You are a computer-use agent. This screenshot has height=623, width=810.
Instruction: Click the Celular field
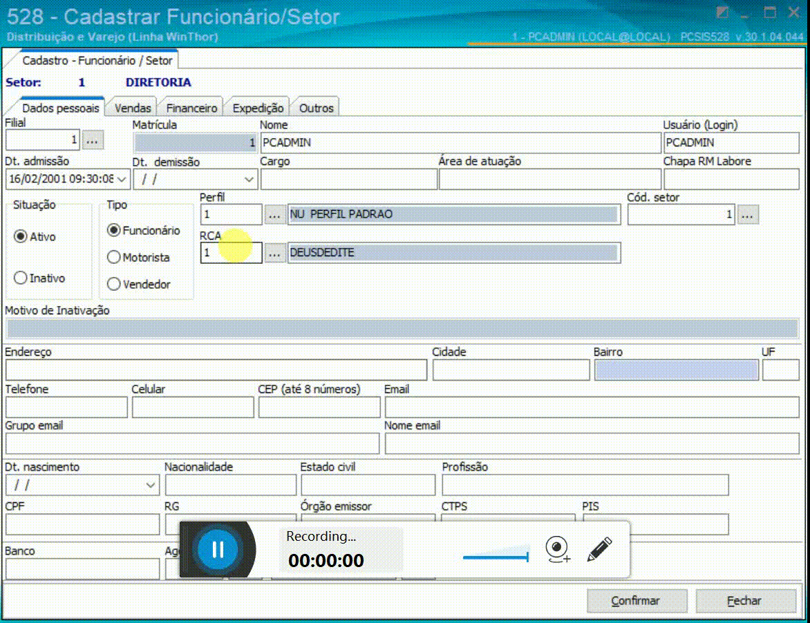point(193,408)
